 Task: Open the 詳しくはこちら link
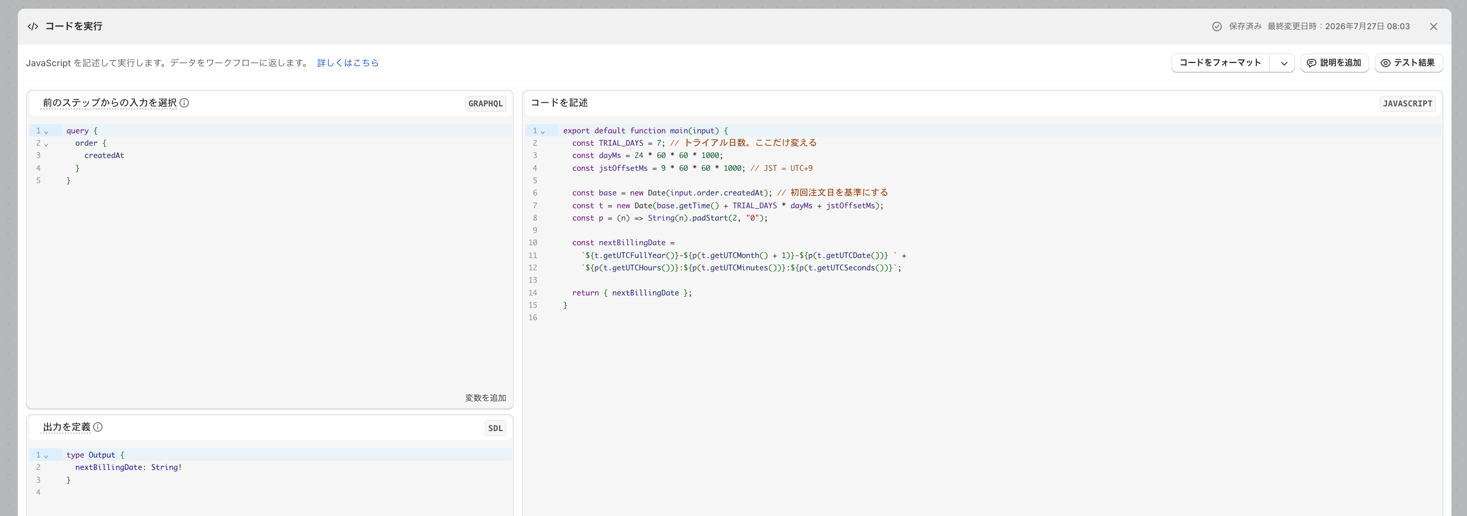(347, 63)
